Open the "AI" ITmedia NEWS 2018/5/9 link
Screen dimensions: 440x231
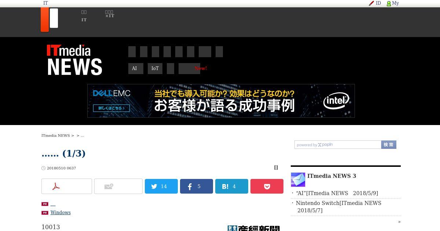coord(337,193)
